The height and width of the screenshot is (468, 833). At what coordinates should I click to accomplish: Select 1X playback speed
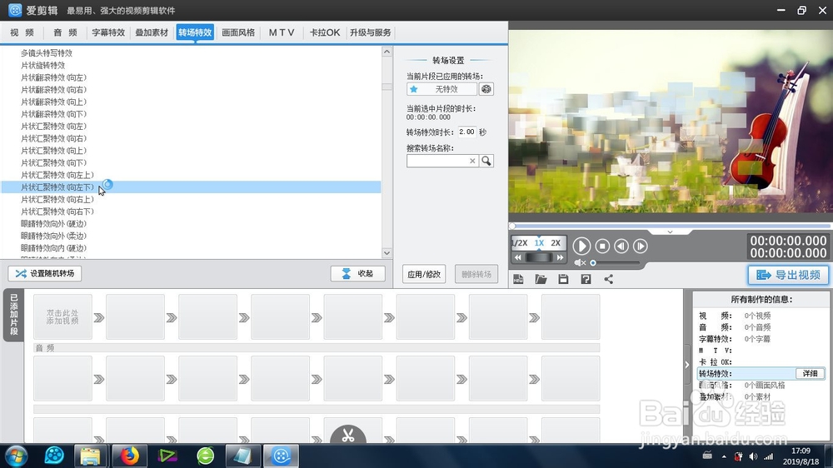click(x=539, y=243)
